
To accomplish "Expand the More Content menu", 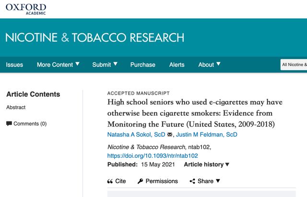I will click(x=59, y=65).
